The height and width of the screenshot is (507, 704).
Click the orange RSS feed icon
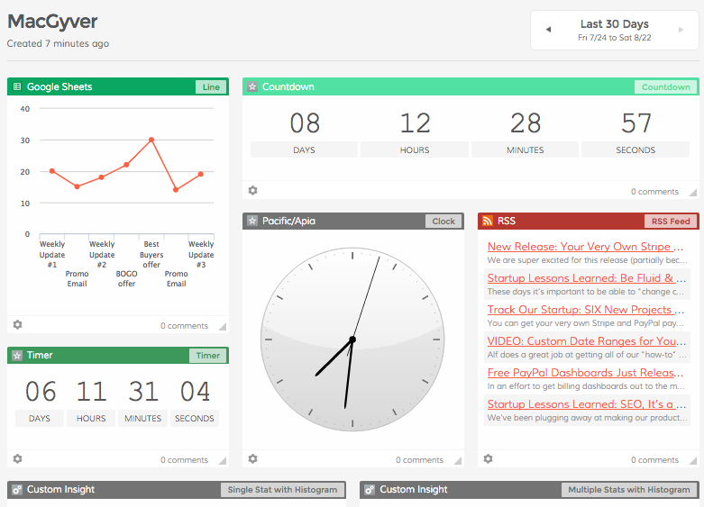coord(487,221)
